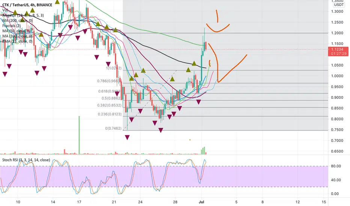The image size is (350, 206).
Task: Select the Fractals (2) indicator label
Action: pos(11,26)
